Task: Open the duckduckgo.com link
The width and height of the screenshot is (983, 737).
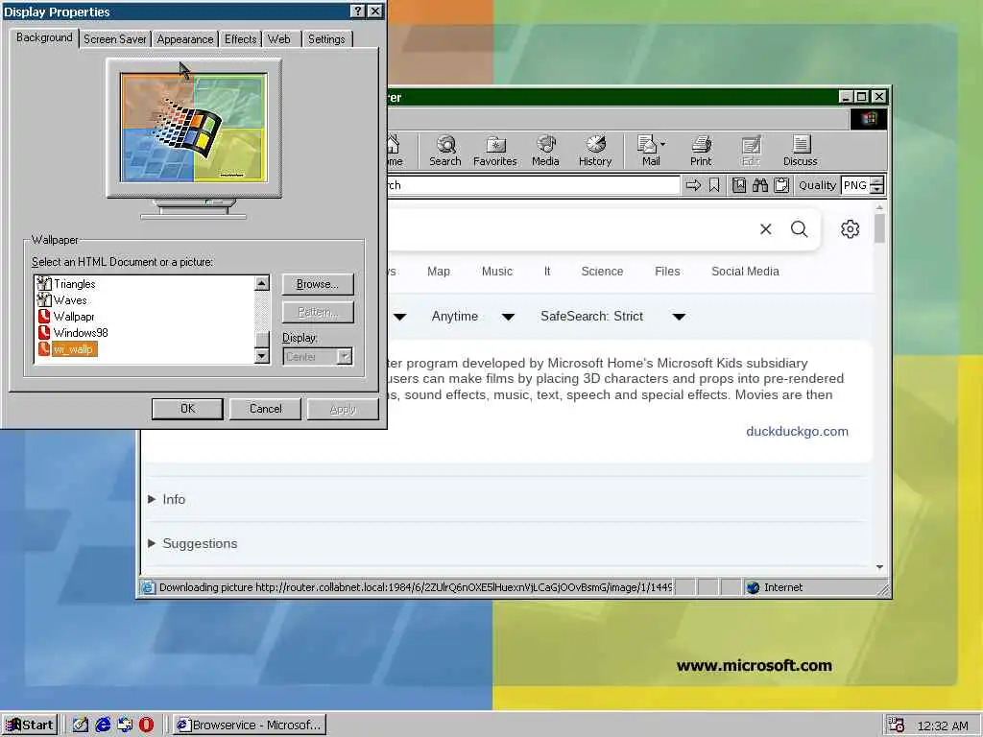Action: [797, 431]
